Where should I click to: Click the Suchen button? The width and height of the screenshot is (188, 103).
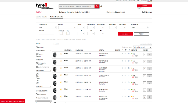coord(125,34)
